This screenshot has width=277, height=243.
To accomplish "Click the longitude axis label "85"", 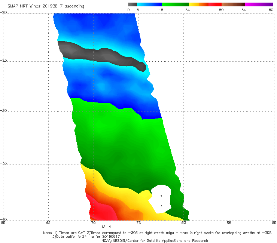I will coord(229,223).
